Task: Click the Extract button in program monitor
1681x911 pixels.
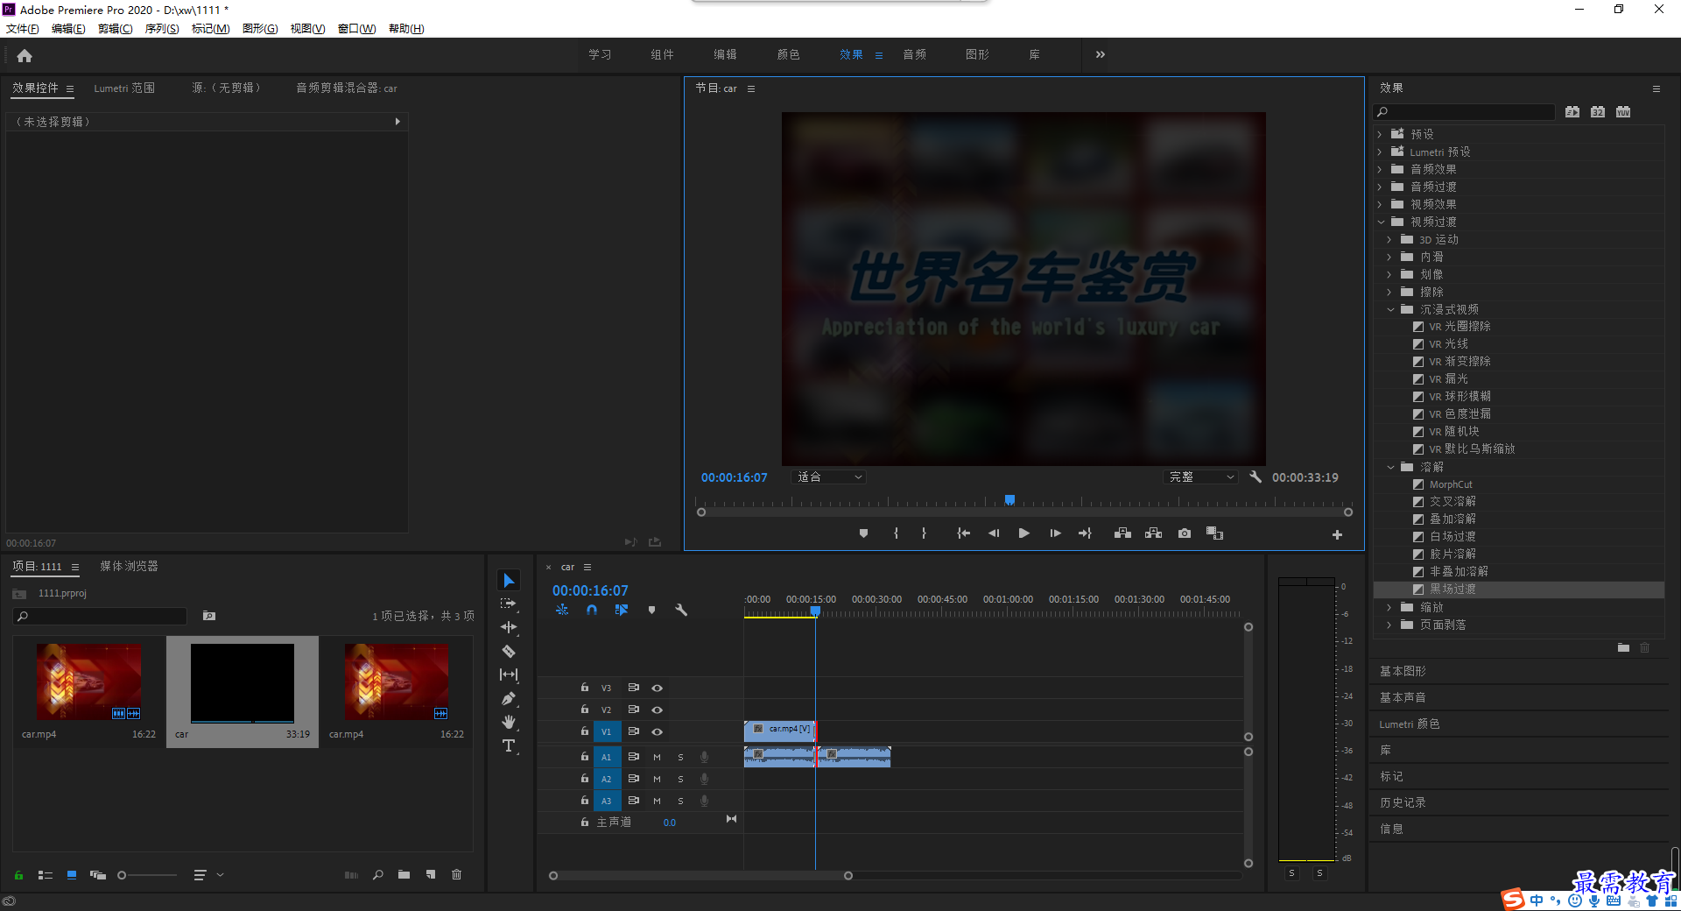Action: (x=1154, y=533)
